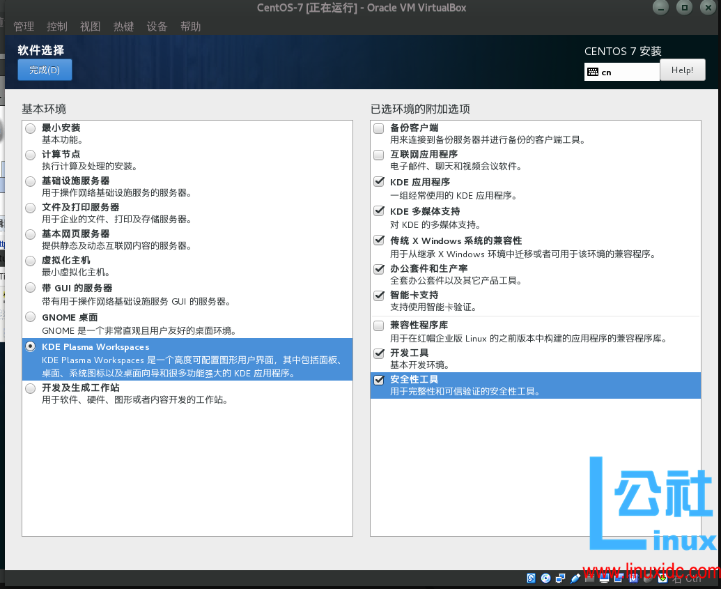Open the 设备 menu
Image resolution: width=721 pixels, height=589 pixels.
[157, 26]
